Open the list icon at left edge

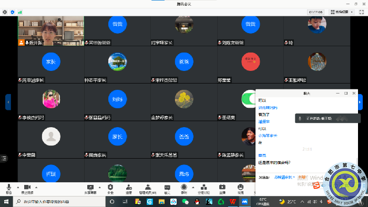pyautogui.click(x=4, y=159)
